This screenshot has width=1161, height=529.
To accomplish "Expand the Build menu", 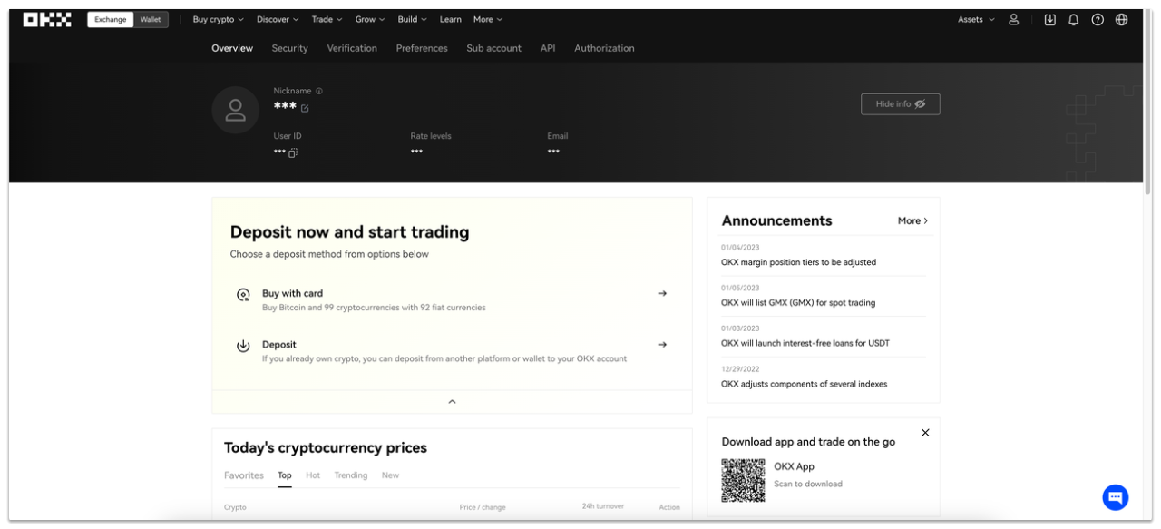I will pos(413,20).
